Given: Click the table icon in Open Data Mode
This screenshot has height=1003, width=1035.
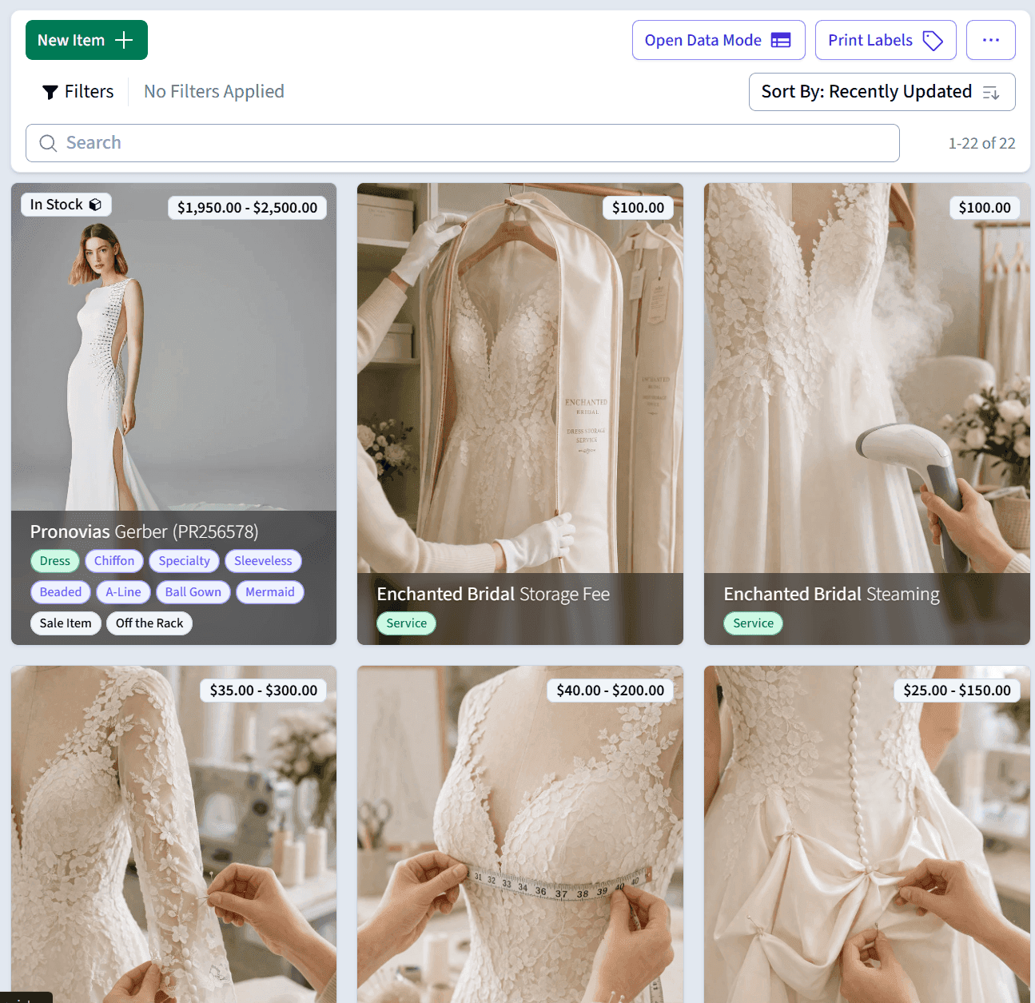Looking at the screenshot, I should click(781, 40).
